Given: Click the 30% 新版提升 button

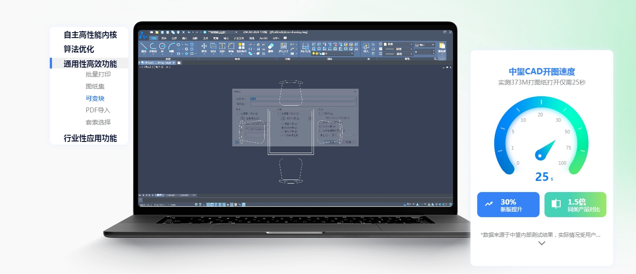Looking at the screenshot, I should point(508,205).
